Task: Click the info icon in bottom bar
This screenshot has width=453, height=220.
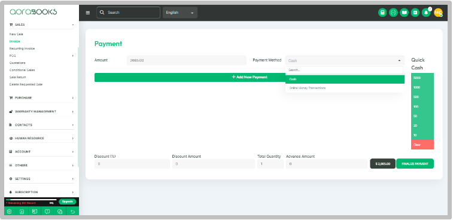Action: pos(22,212)
